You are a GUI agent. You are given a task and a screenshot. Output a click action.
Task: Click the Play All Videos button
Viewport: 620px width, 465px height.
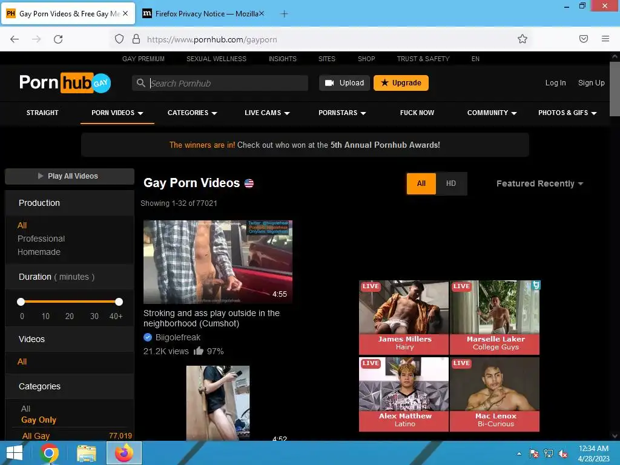point(70,176)
